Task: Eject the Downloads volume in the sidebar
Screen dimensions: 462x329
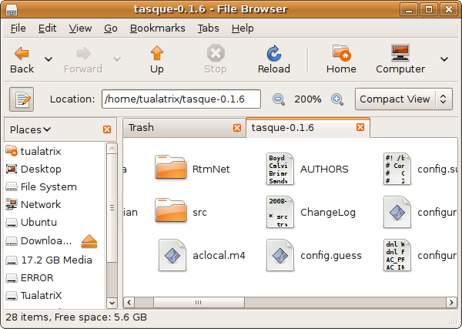Action: coord(89,241)
